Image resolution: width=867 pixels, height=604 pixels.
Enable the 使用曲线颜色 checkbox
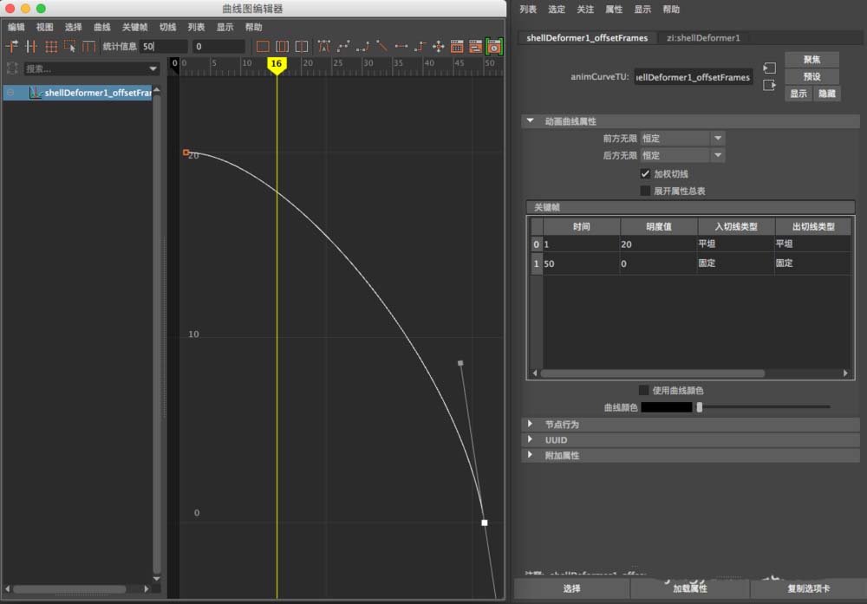click(643, 390)
